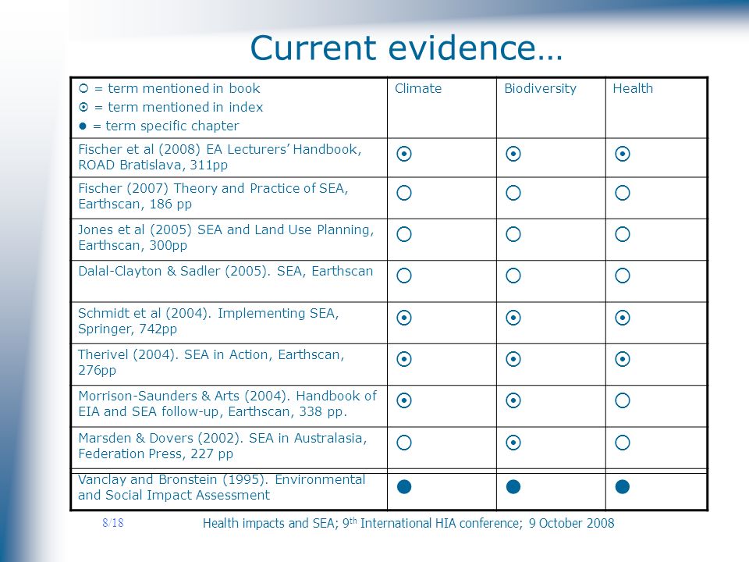Click the Health open circle for Morrison-Saunders & Arts
749x562 pixels.
[x=623, y=400]
